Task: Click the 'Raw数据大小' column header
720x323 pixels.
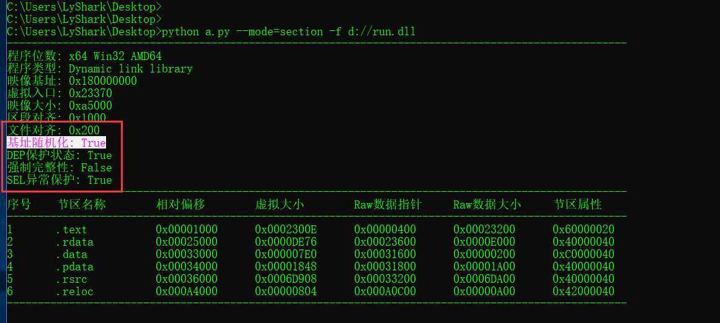Action: pyautogui.click(x=487, y=204)
